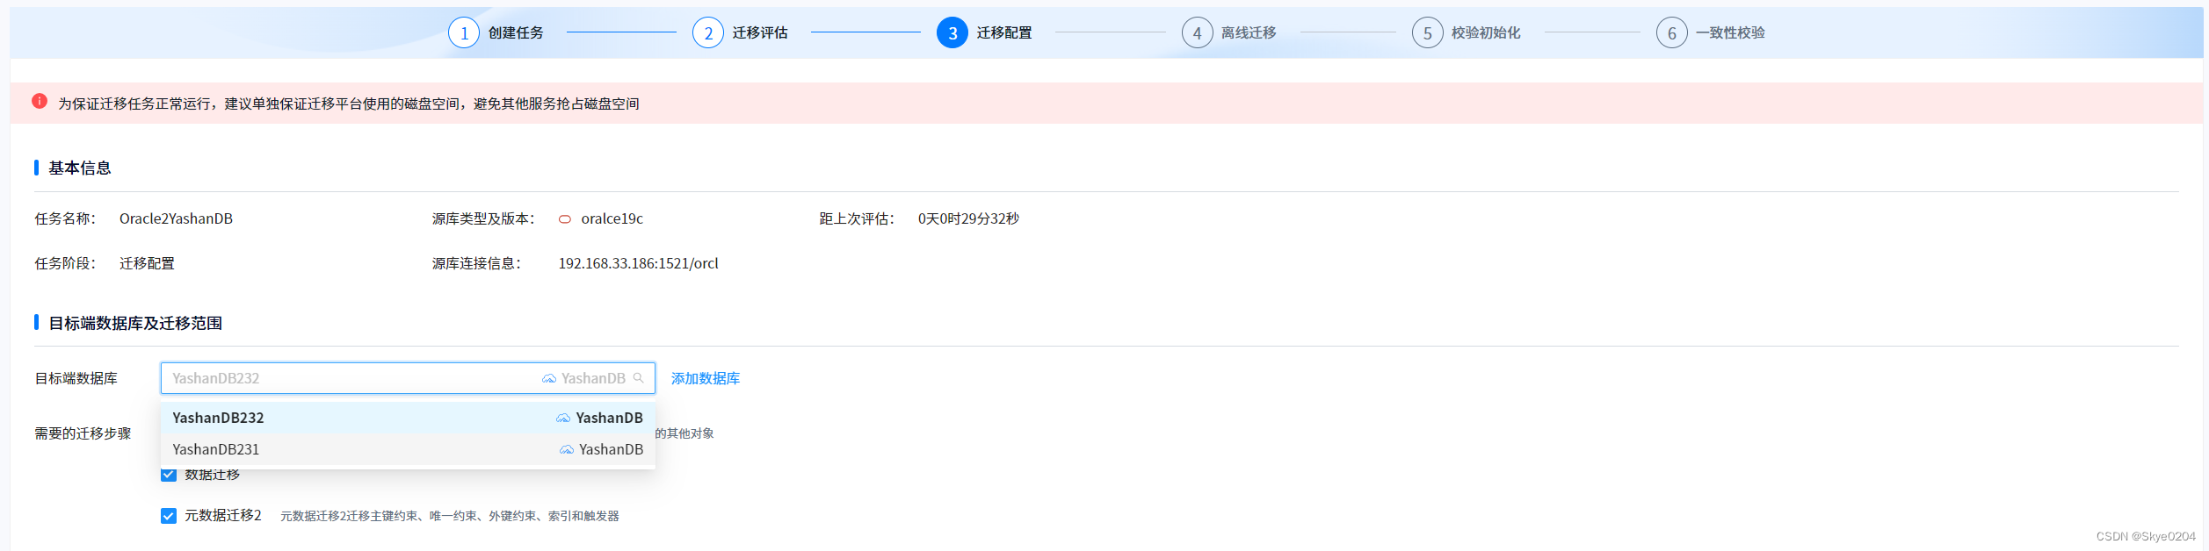Click the elapsed time 0天0时29分32秒

click(x=968, y=218)
